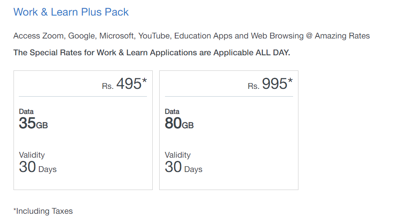The width and height of the screenshot is (393, 224).
Task: Click the Work & Learn Plus Pack heading
Action: 71,12
